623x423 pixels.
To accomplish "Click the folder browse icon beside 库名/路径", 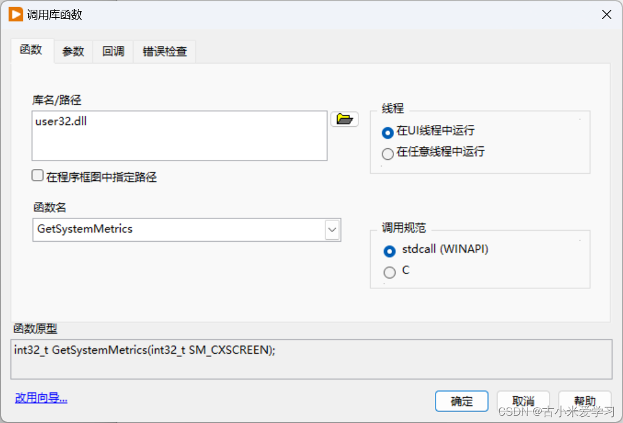I will pyautogui.click(x=344, y=119).
